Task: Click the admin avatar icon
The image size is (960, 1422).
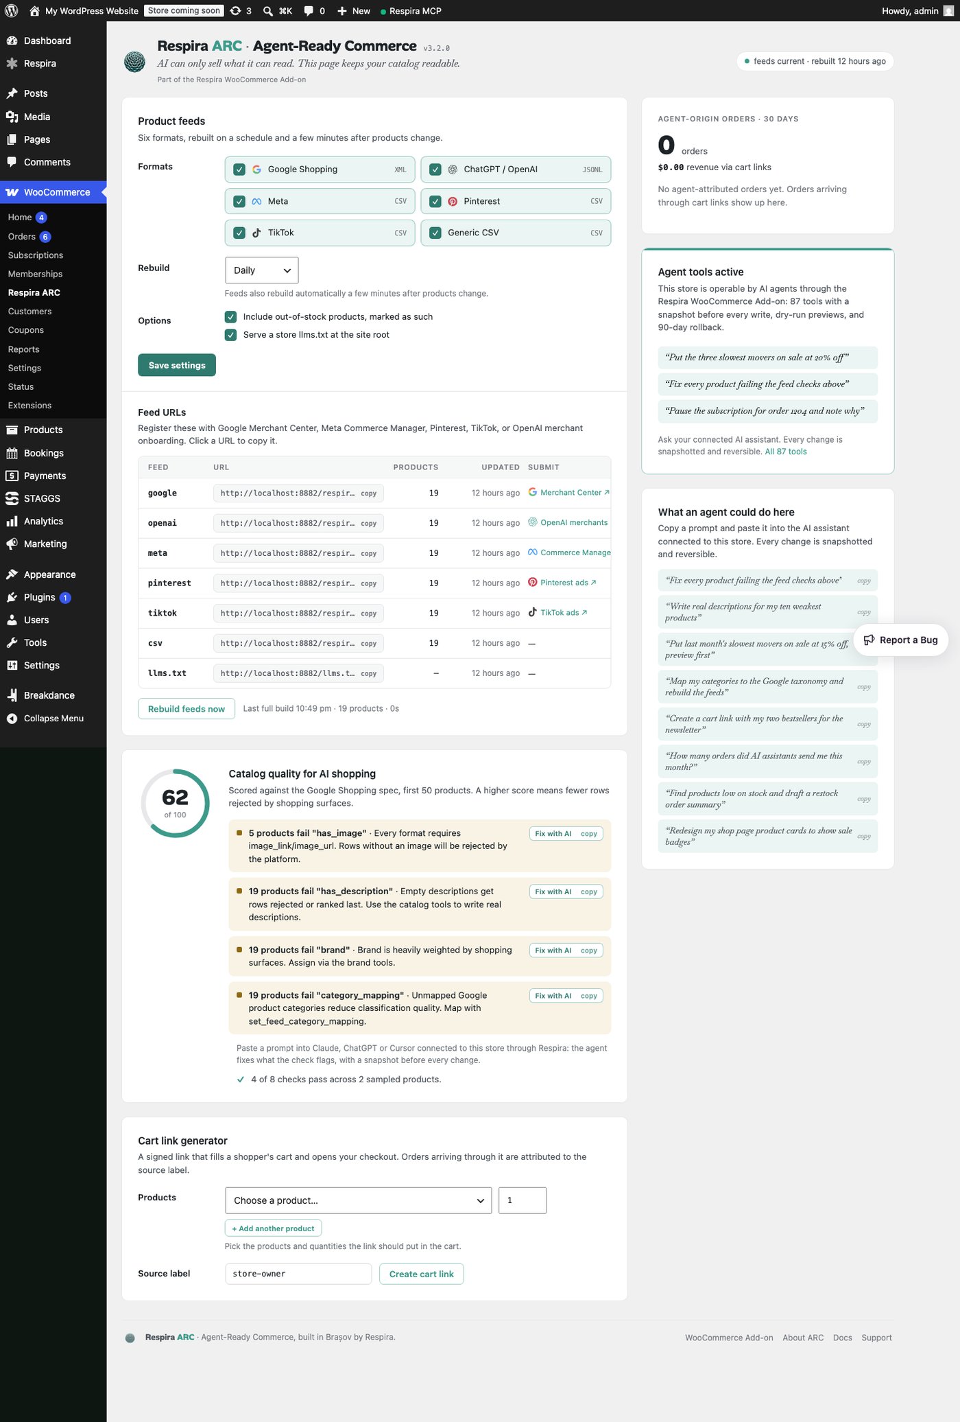Action: click(x=948, y=10)
